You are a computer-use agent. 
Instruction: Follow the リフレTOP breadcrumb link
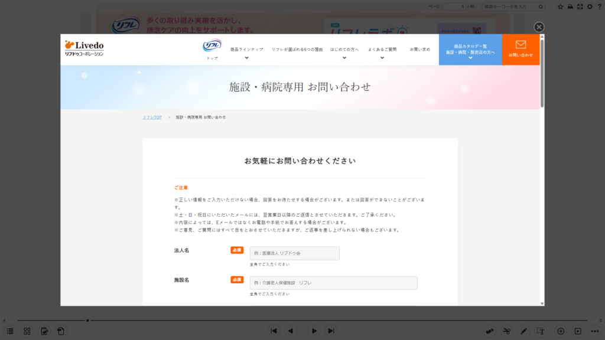click(152, 117)
